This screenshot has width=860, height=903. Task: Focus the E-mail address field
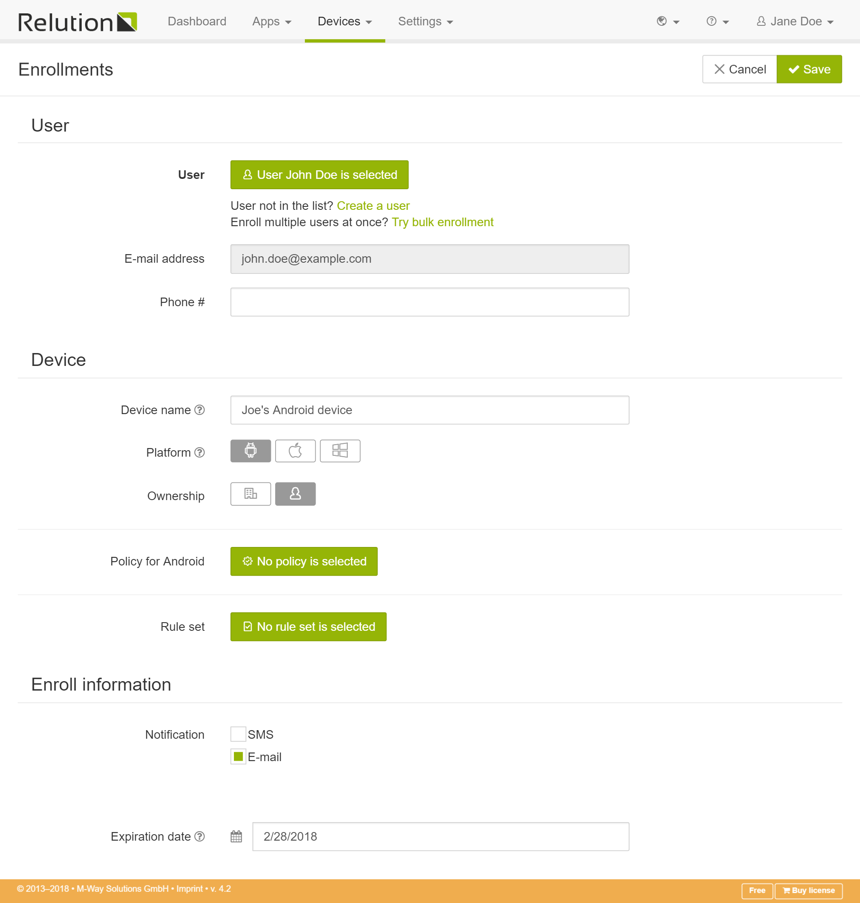click(x=430, y=259)
